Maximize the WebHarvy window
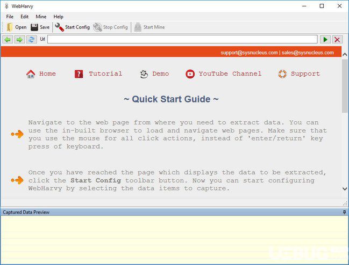 coord(322,6)
